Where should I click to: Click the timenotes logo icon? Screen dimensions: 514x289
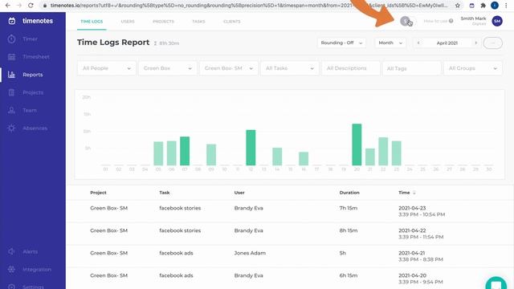12,21
